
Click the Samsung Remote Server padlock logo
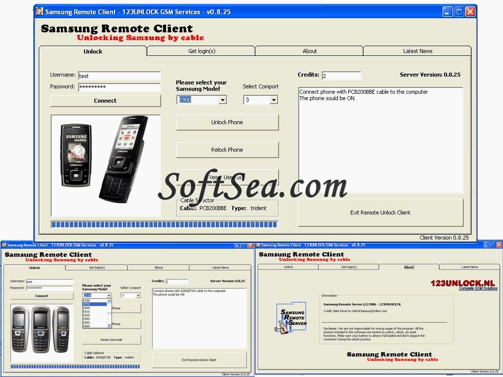pos(291,318)
